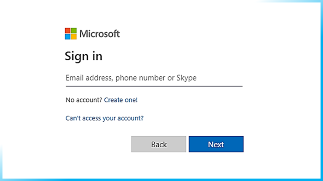Click the 'Sign in' heading
323x181 pixels.
click(84, 57)
